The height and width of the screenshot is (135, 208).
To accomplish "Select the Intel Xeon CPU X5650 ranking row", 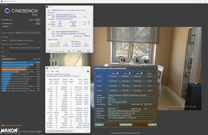I will coord(21,81).
